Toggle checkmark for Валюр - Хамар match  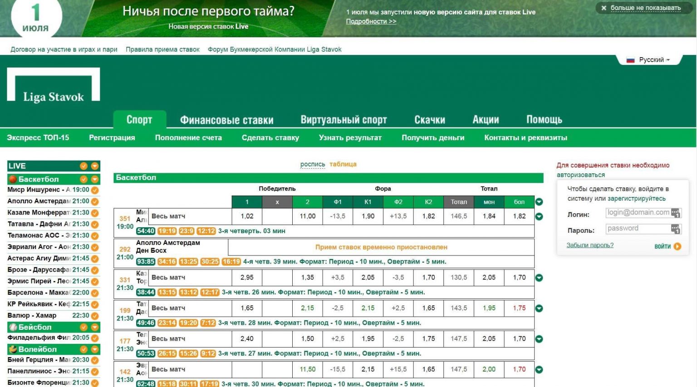click(95, 316)
